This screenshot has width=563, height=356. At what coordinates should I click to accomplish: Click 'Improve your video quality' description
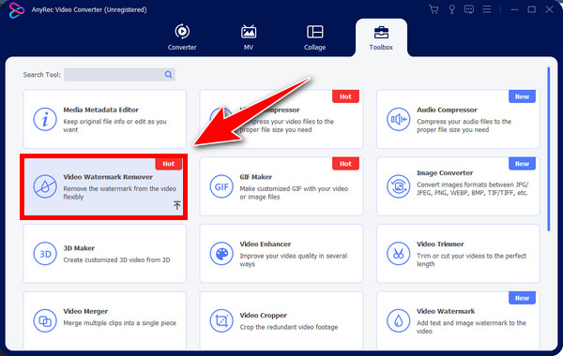tap(294, 260)
